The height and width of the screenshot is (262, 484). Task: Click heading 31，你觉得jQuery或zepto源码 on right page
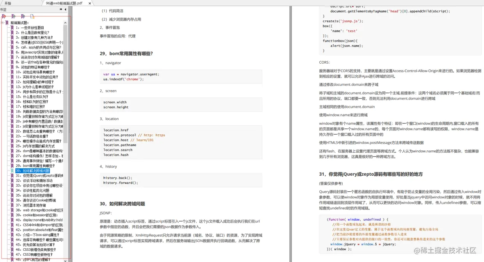(371, 174)
